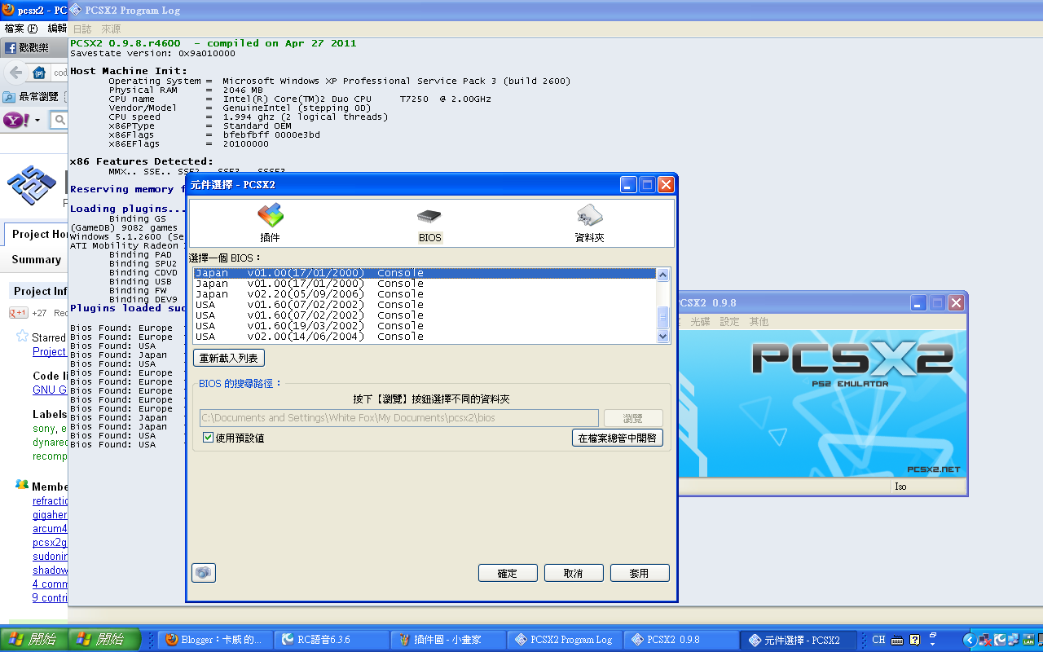The image size is (1043, 652).
Task: Select Japan v02.20(05/09/2006) BIOS entry
Action: pyautogui.click(x=425, y=294)
